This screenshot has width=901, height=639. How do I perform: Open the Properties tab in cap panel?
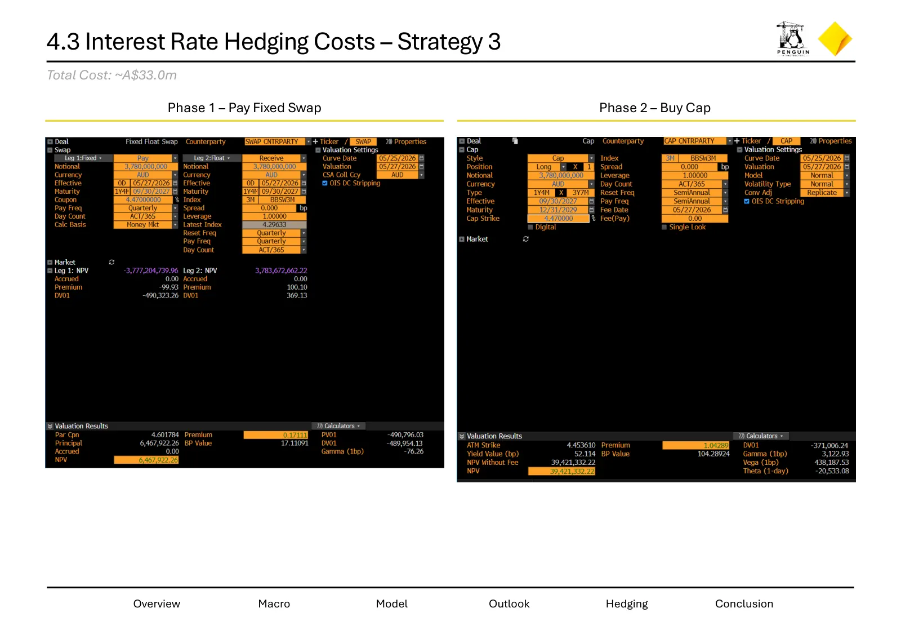click(x=831, y=141)
